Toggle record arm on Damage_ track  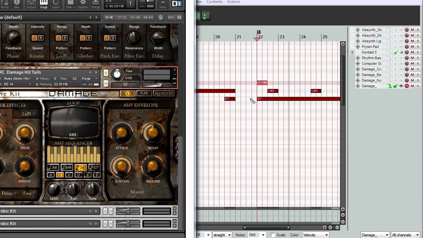point(407,86)
